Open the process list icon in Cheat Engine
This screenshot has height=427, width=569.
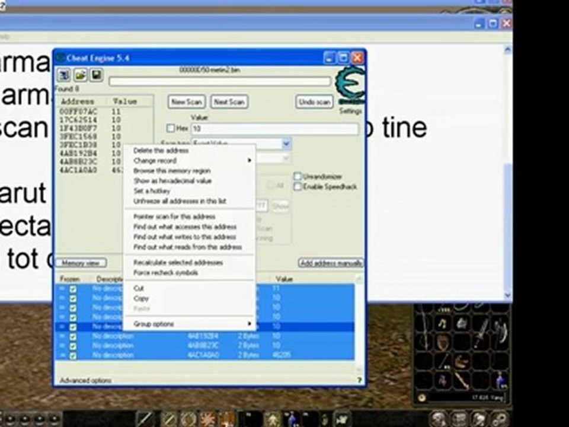tap(65, 75)
